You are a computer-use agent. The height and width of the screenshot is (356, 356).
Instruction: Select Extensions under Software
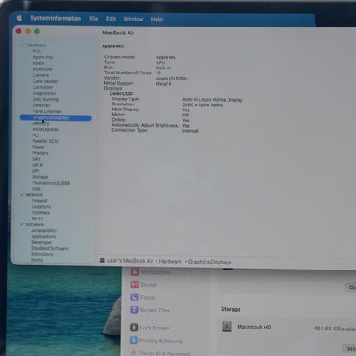click(x=42, y=254)
